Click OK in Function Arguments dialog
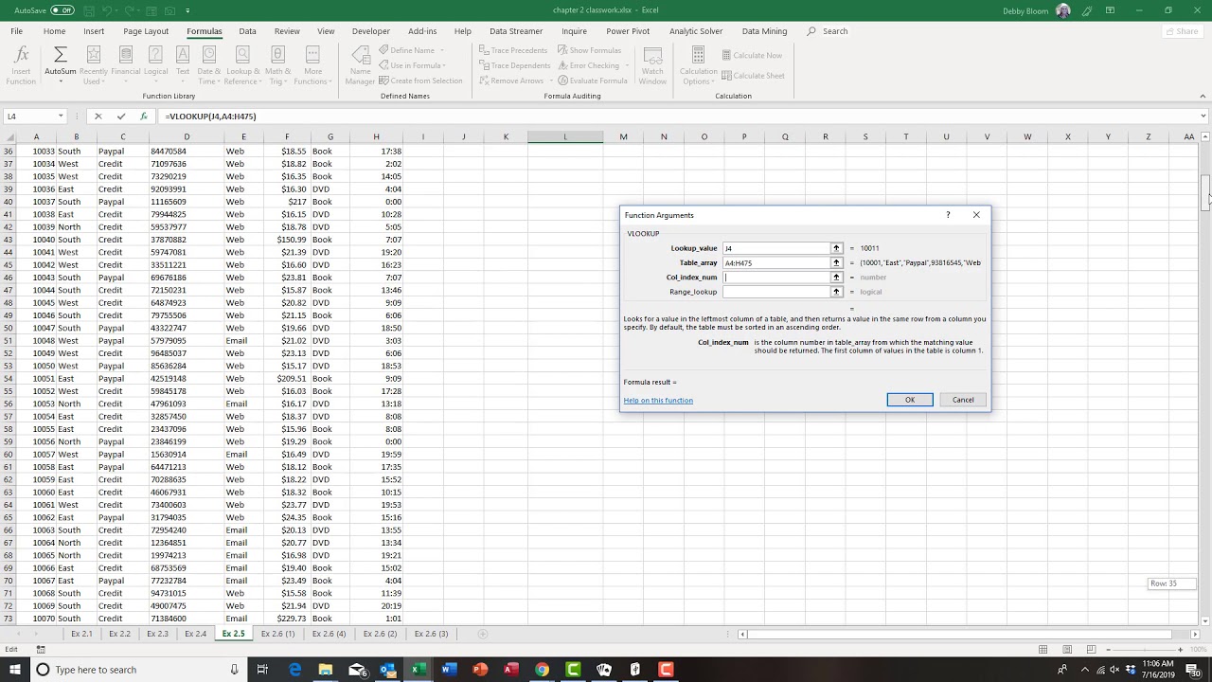Screen dimensions: 1212x682 point(910,400)
